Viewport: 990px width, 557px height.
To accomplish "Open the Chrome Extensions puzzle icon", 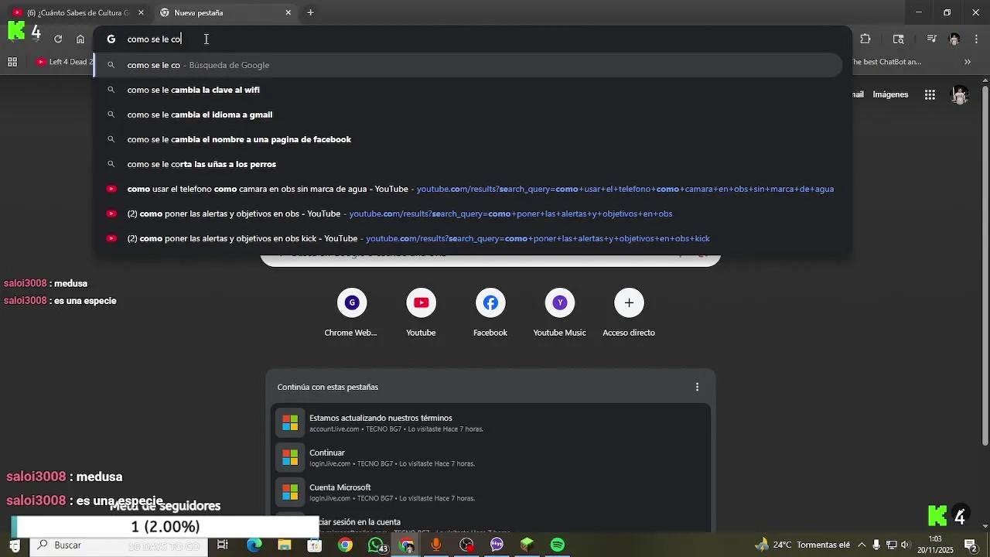I will click(x=865, y=39).
